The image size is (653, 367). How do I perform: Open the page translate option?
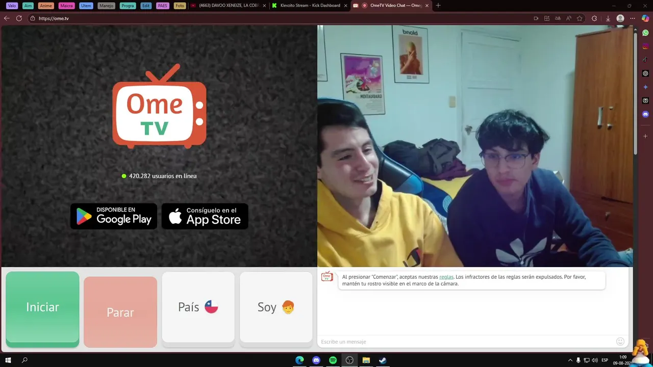pos(558,18)
